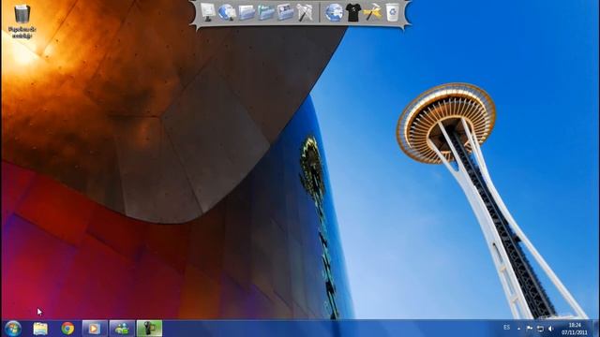Open the volume speaker tray icon
The width and height of the screenshot is (600, 337).
pyautogui.click(x=550, y=329)
